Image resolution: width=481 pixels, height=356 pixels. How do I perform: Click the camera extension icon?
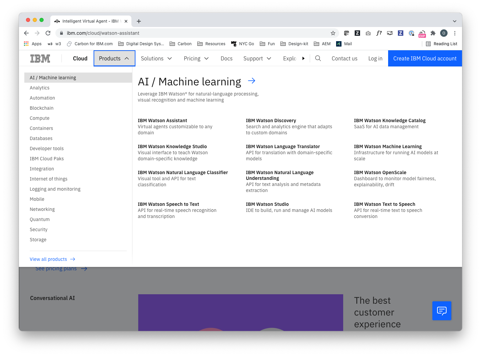(x=368, y=33)
